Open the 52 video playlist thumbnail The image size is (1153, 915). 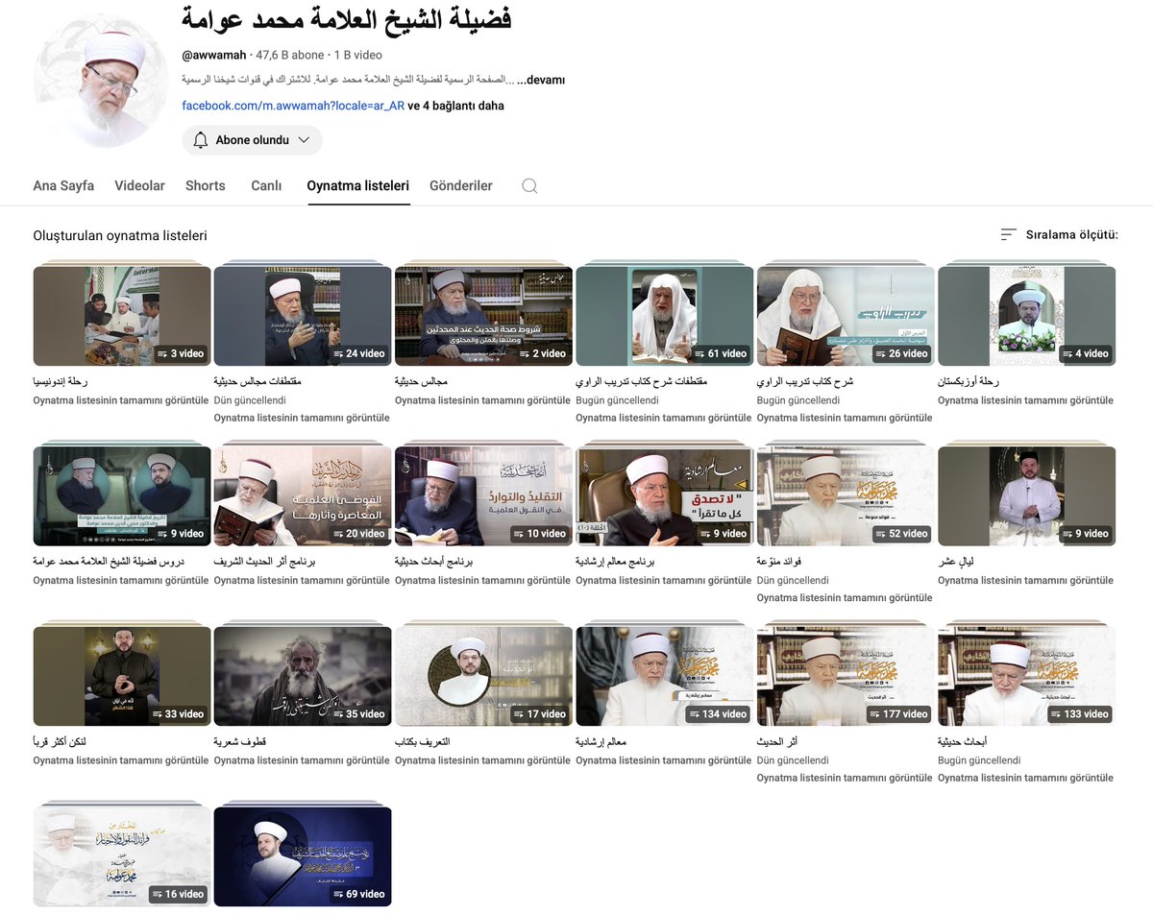(846, 496)
